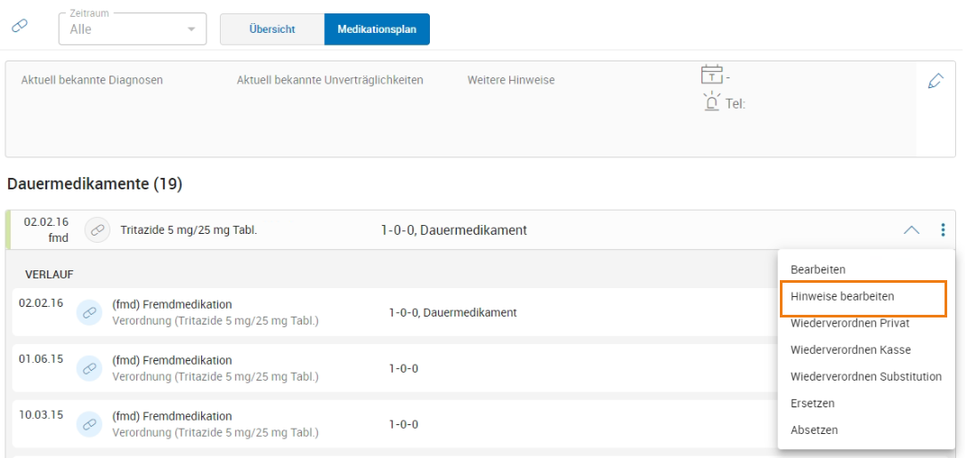Screen dimensions: 965x458
Task: Collapse the Tritazide Verlauf with chevron
Action: click(912, 230)
